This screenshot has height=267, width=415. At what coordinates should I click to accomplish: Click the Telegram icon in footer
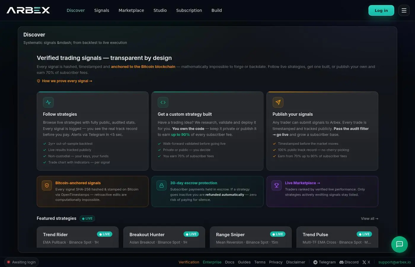[x=315, y=262]
